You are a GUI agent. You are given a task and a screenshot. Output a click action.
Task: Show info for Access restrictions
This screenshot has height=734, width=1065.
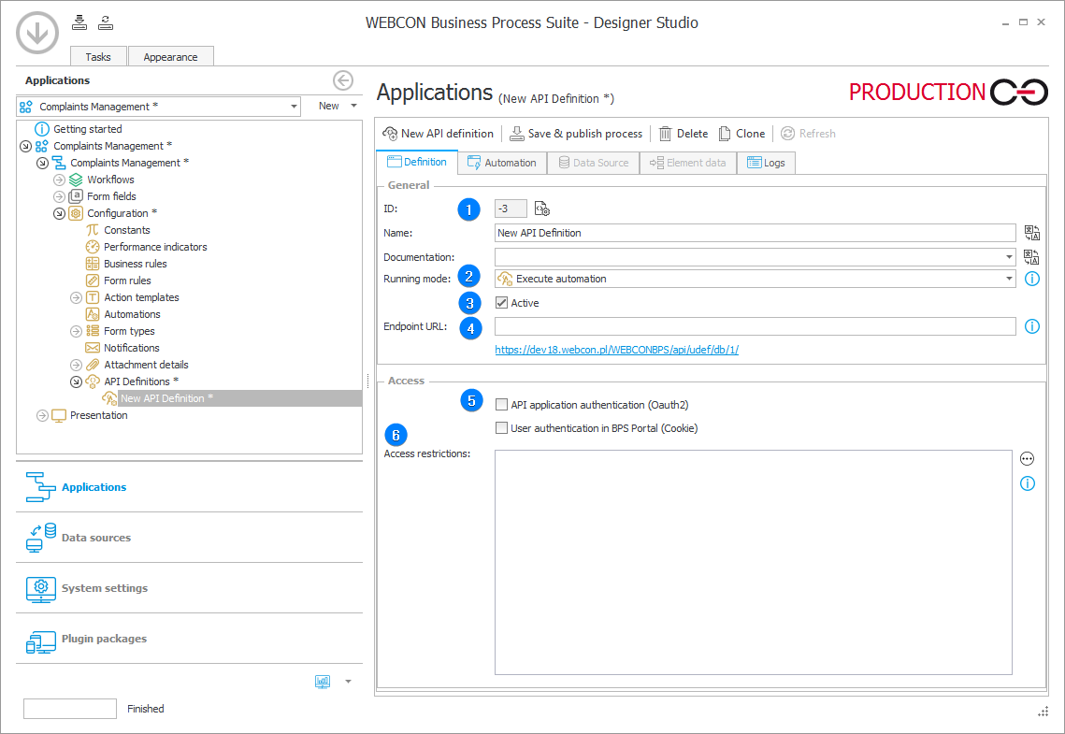[1027, 483]
